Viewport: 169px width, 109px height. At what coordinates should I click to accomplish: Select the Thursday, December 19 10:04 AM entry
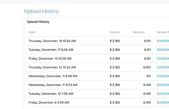pyautogui.click(x=52, y=41)
